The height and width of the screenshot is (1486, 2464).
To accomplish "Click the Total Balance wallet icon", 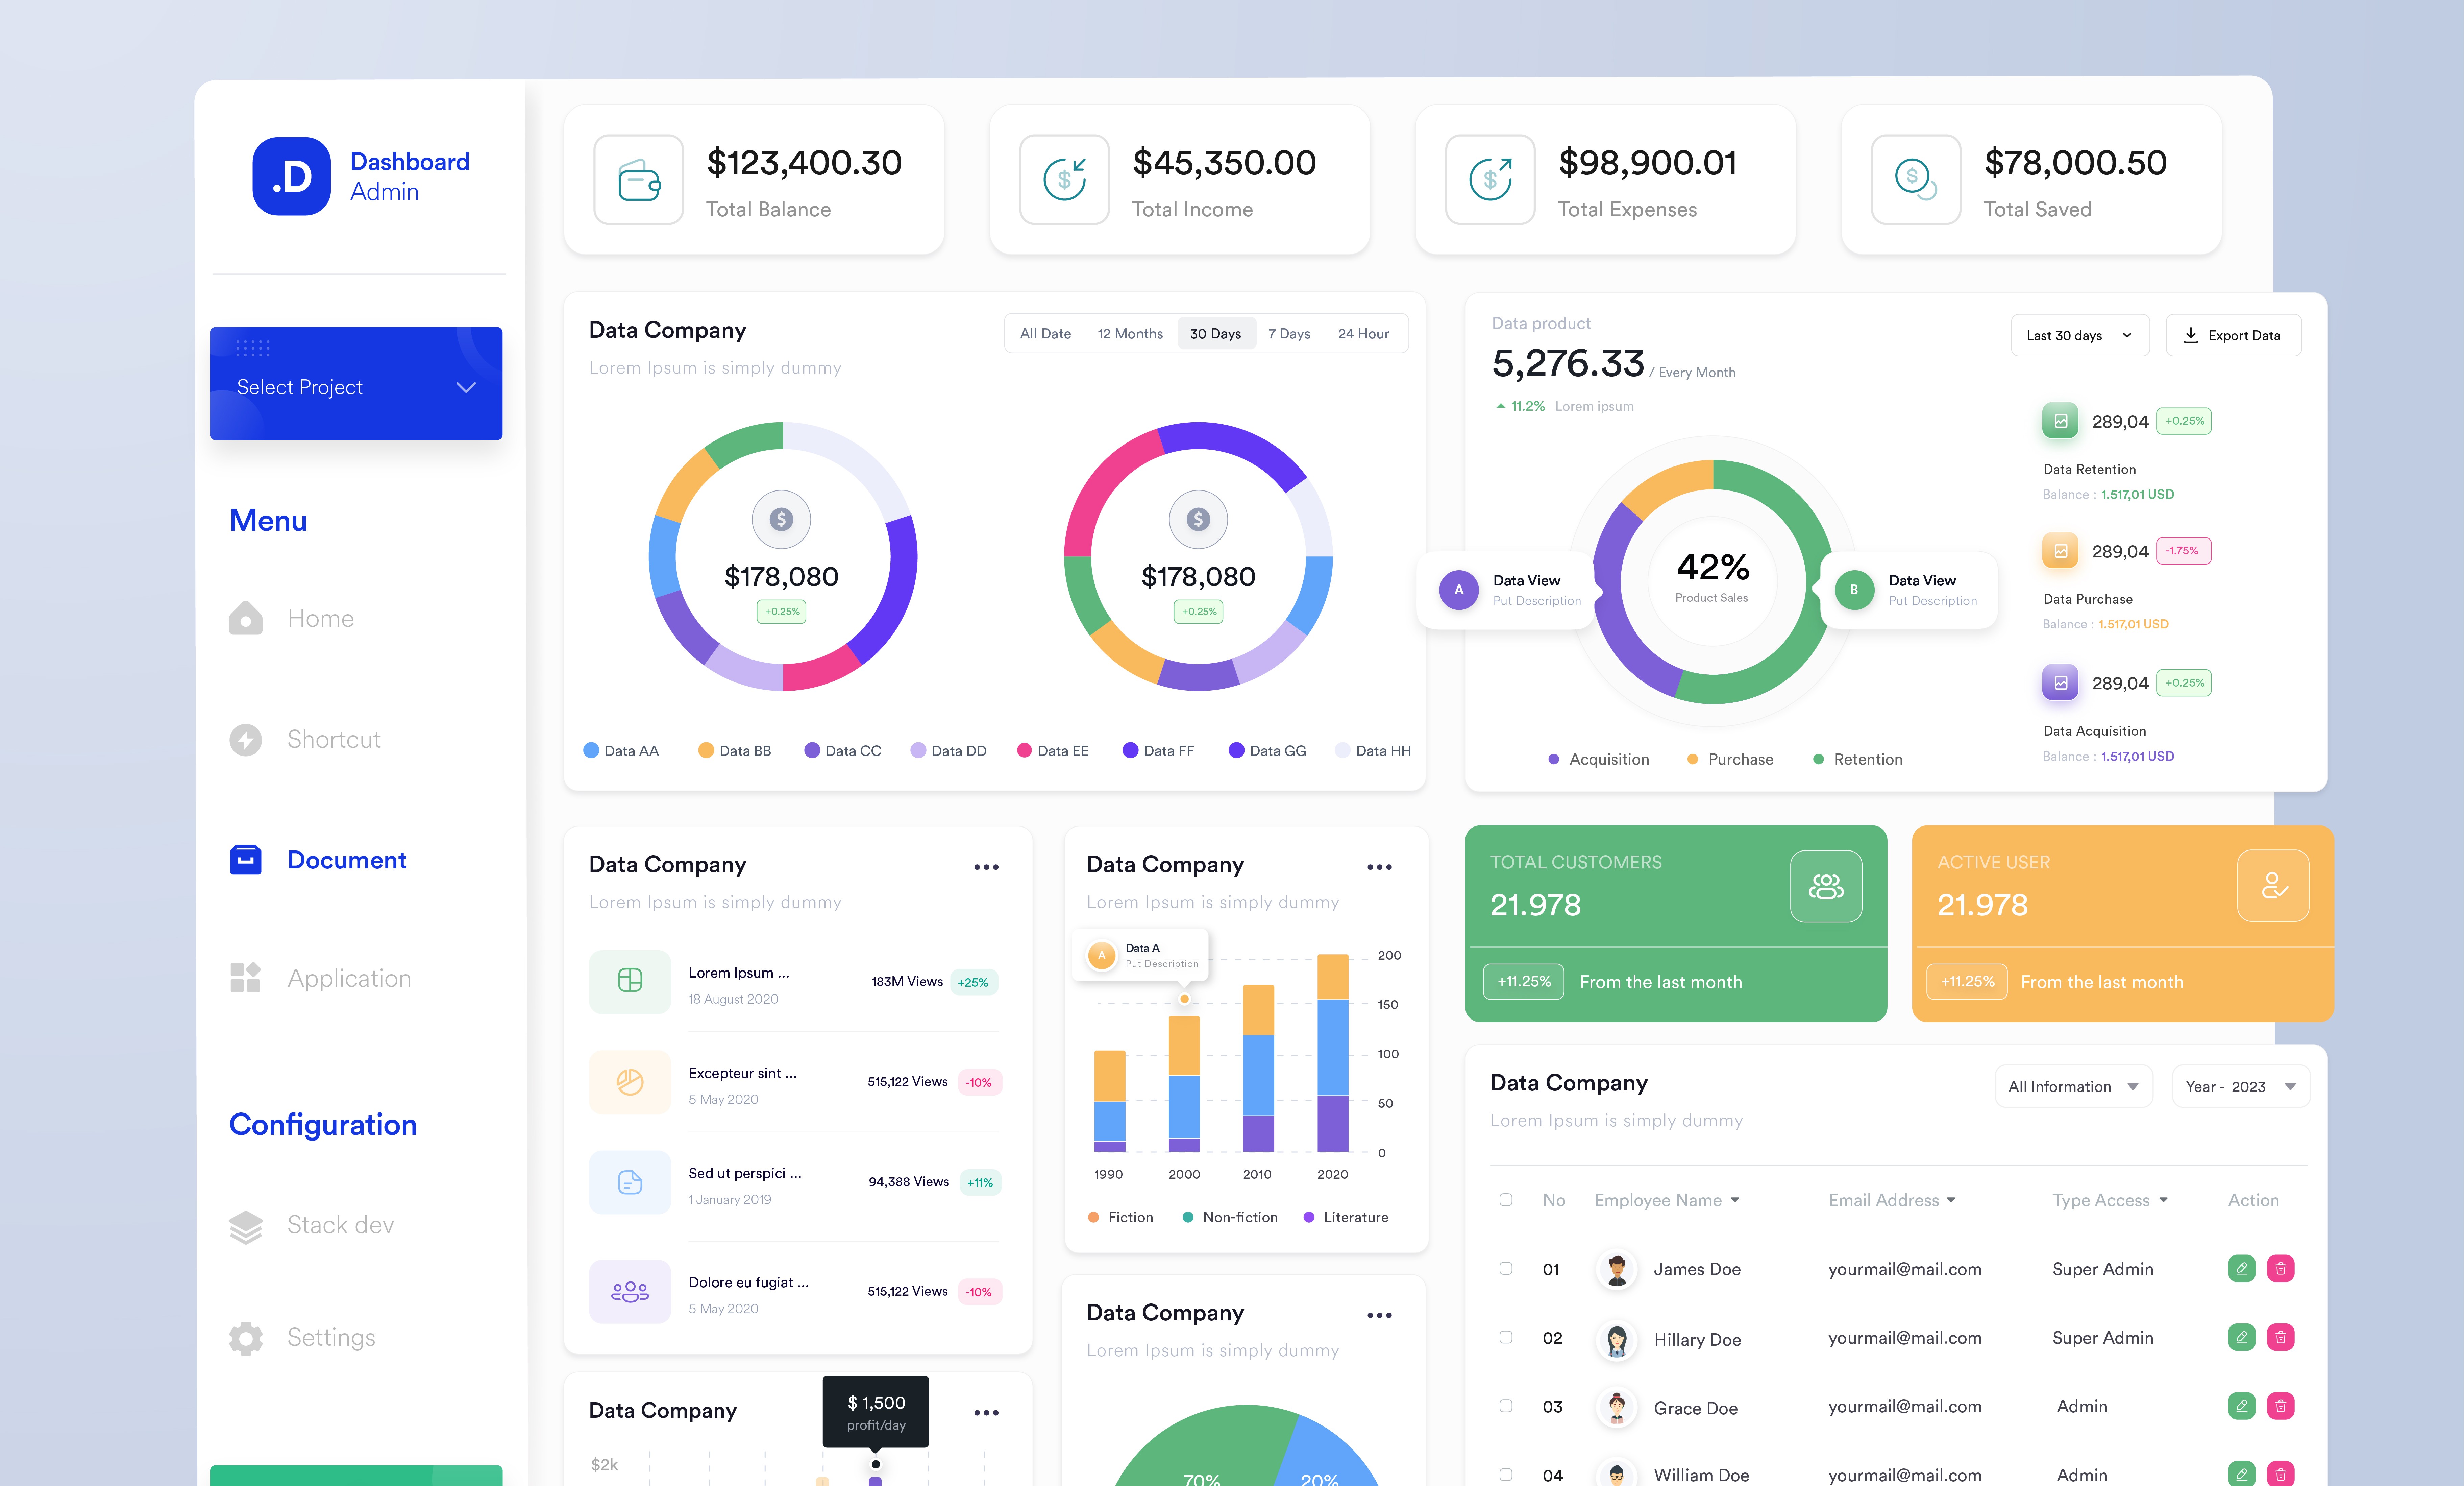I will pyautogui.click(x=639, y=180).
